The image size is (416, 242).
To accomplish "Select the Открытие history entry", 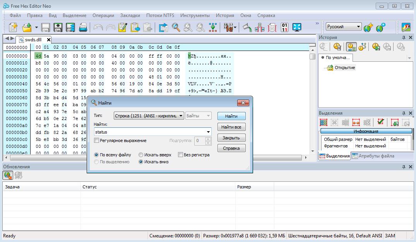I will [345, 68].
